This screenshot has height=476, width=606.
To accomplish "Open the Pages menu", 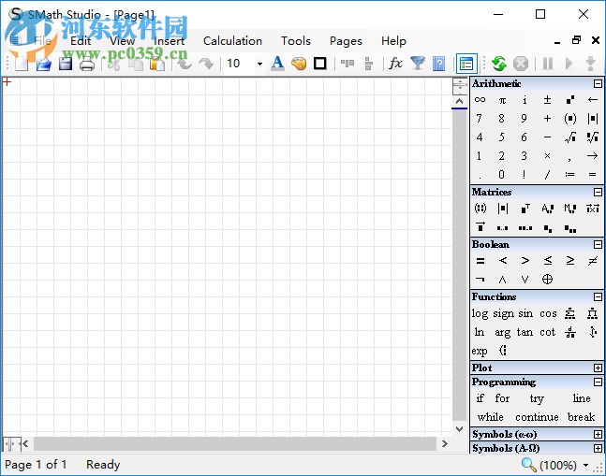I will [346, 41].
